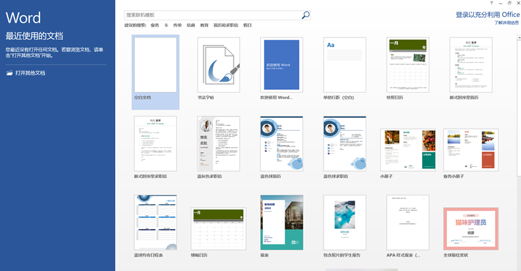Choose the 包含照片的学生报告 template

pyautogui.click(x=345, y=223)
